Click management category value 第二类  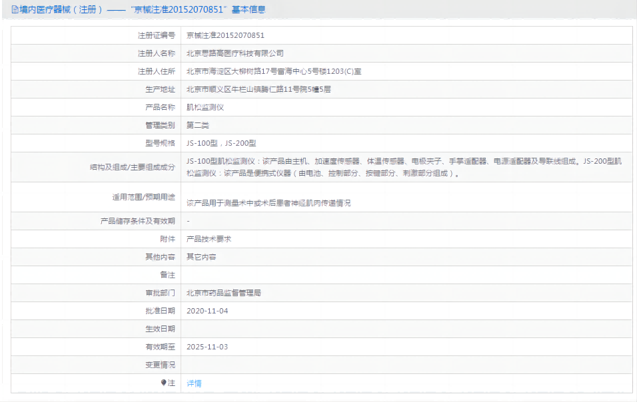pyautogui.click(x=198, y=125)
